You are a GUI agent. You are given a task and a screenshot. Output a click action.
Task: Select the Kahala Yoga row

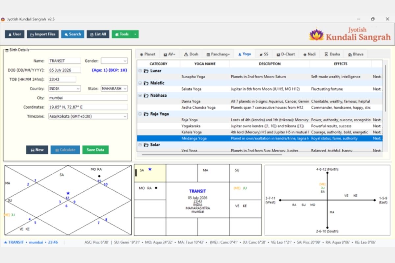click(260, 132)
